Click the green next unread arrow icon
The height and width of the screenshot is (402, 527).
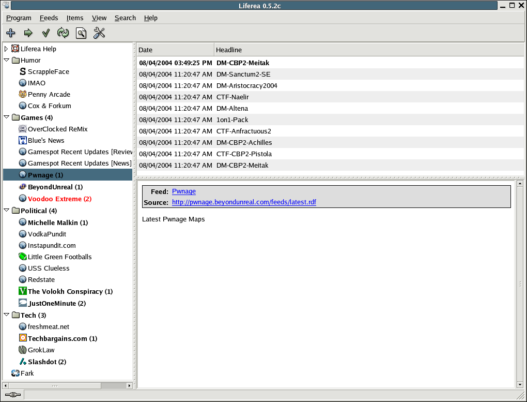[x=28, y=33]
